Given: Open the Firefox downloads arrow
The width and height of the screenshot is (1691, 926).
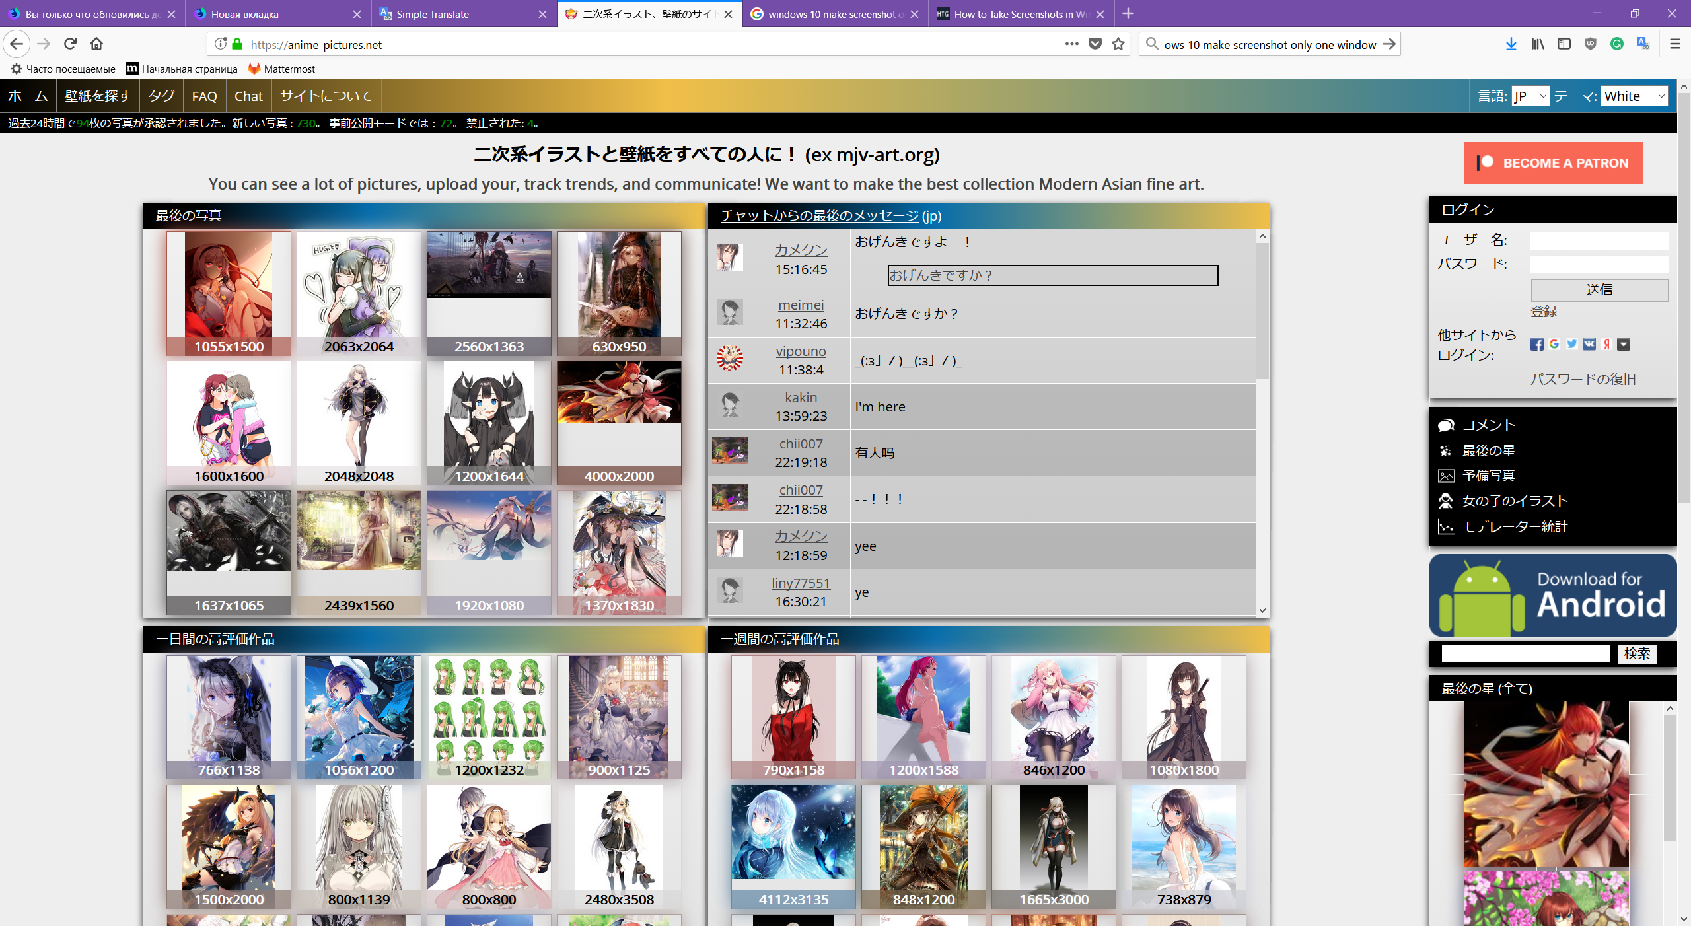Looking at the screenshot, I should [1511, 44].
